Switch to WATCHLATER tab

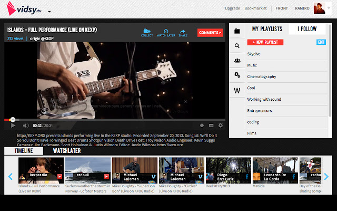point(67,151)
